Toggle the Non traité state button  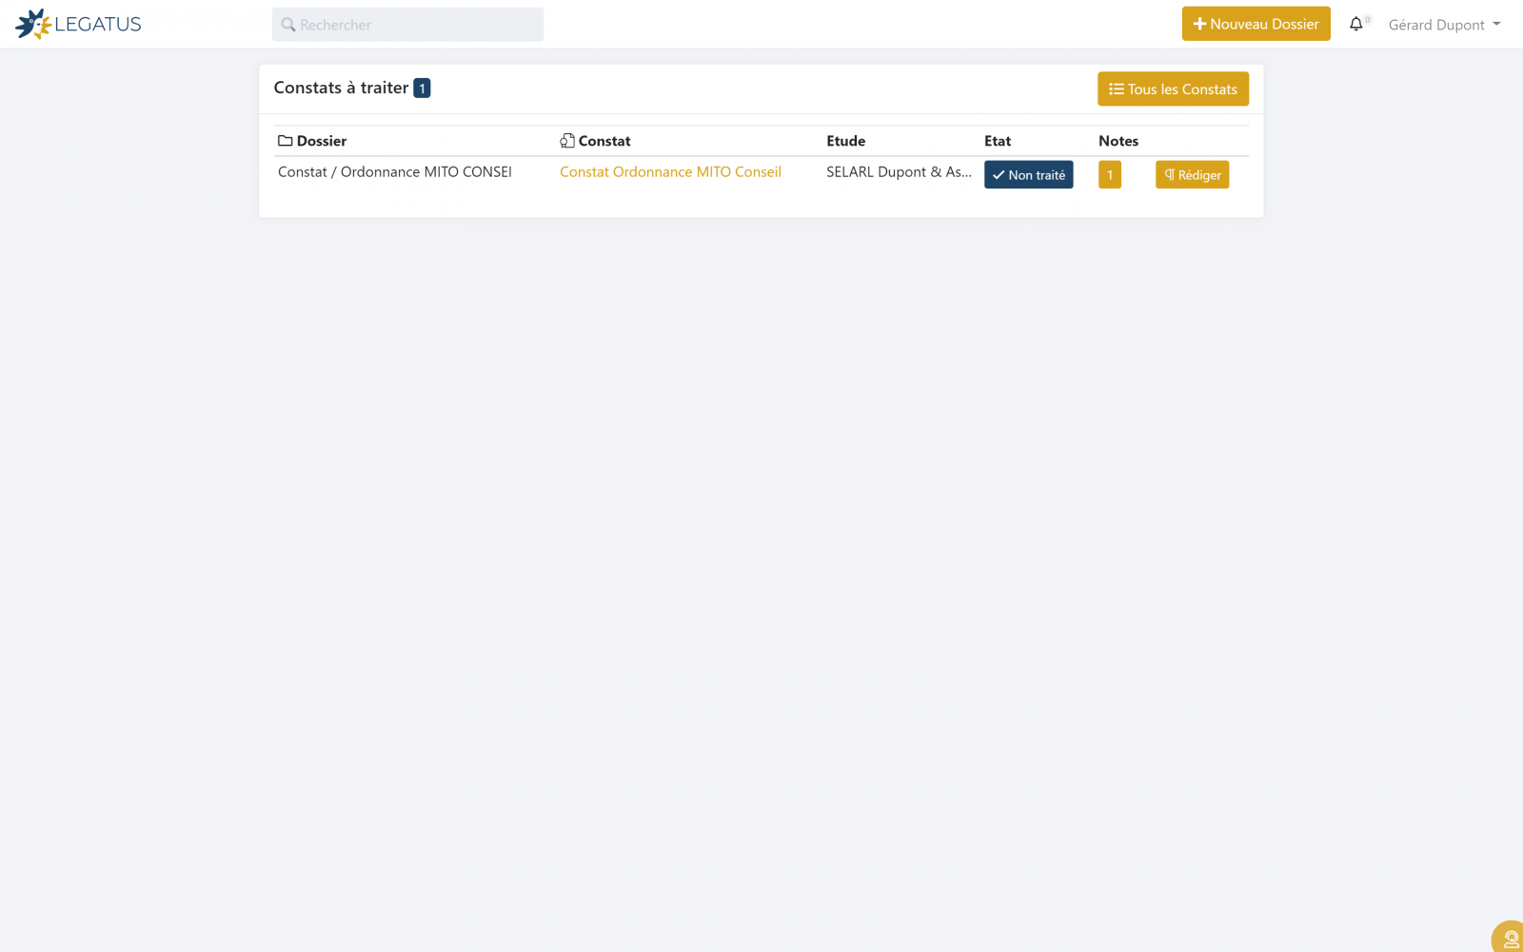point(1028,174)
